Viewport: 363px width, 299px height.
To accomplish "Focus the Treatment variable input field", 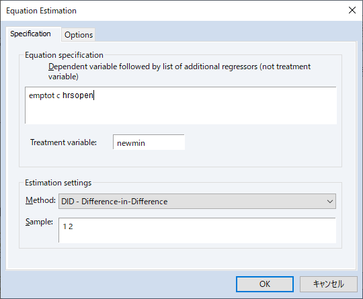I will (x=149, y=142).
